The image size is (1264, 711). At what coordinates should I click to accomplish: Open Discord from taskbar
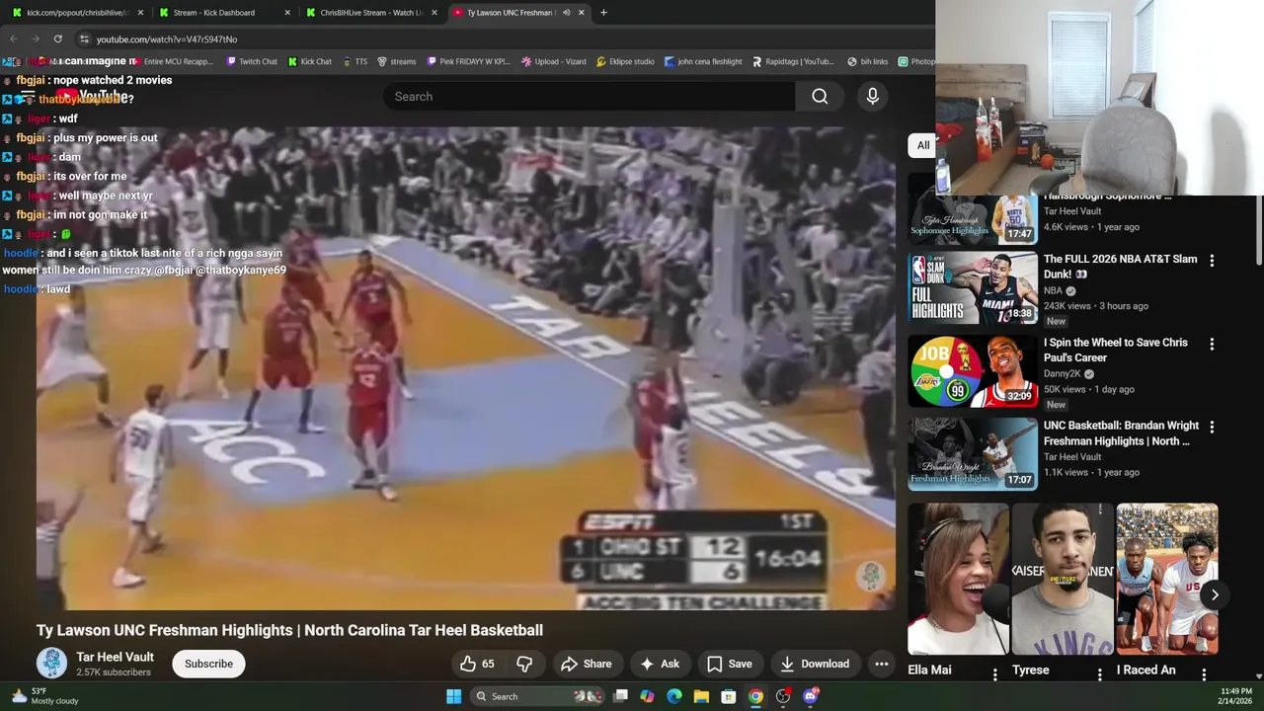pyautogui.click(x=811, y=696)
